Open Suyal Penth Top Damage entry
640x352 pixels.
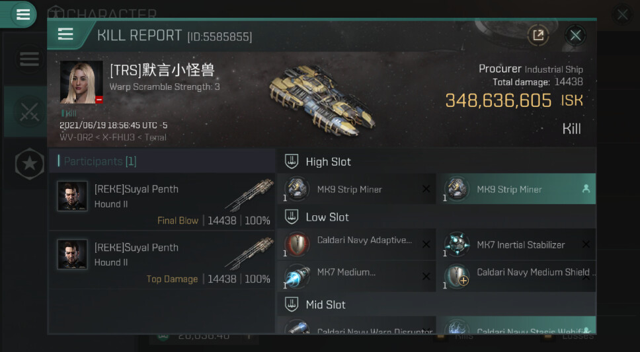tap(161, 260)
